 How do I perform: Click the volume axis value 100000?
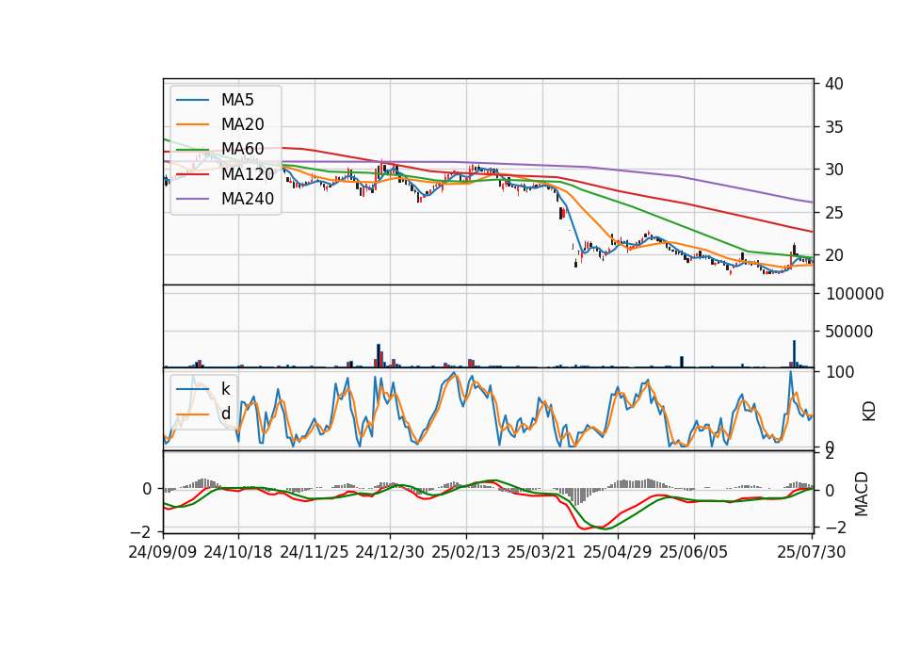coord(855,294)
